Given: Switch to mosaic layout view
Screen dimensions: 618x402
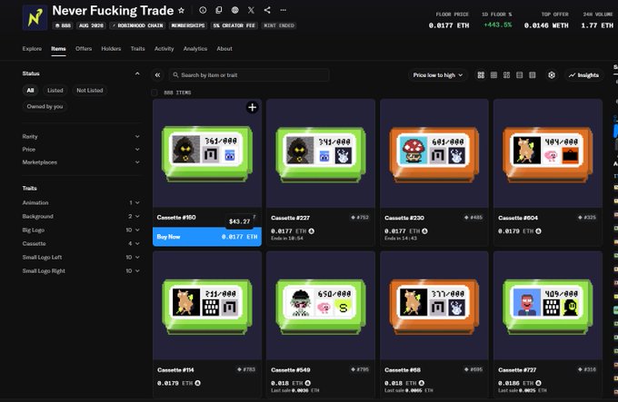Looking at the screenshot, I should (x=506, y=75).
